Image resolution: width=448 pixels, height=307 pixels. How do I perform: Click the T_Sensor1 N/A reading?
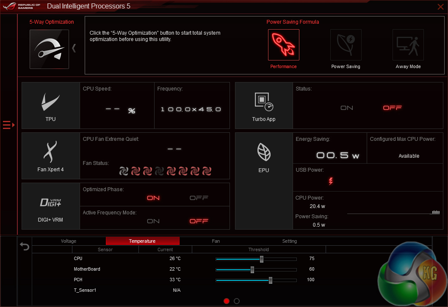coord(177,290)
